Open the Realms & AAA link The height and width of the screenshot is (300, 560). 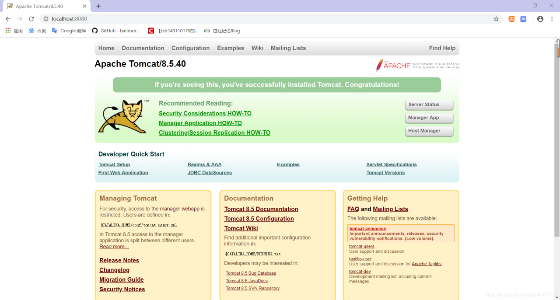point(205,164)
